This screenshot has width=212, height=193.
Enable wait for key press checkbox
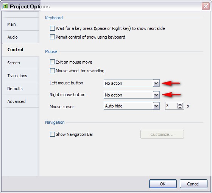pos(52,28)
